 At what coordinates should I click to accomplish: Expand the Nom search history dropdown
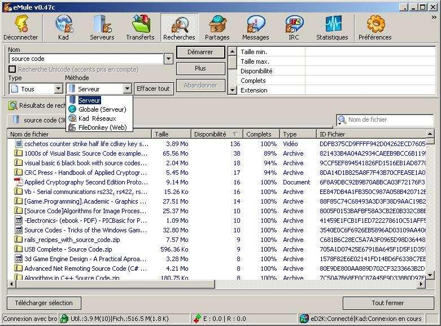click(x=168, y=59)
